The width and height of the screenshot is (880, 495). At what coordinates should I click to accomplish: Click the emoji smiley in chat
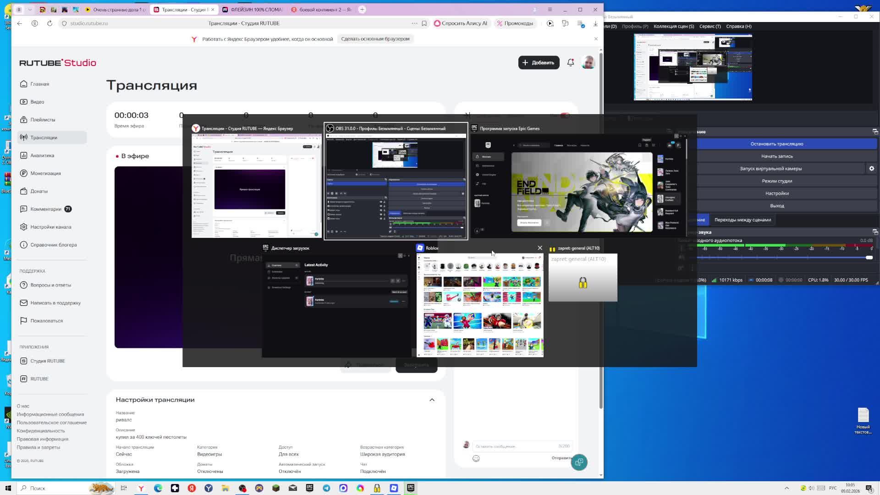[476, 458]
